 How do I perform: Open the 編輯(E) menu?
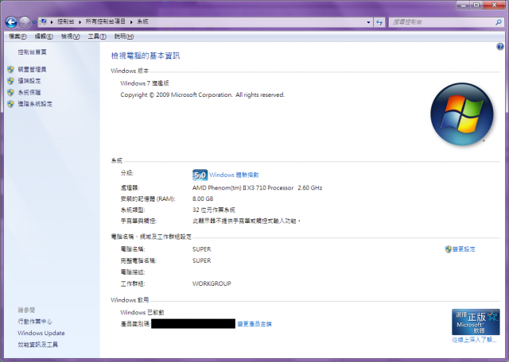(x=44, y=37)
